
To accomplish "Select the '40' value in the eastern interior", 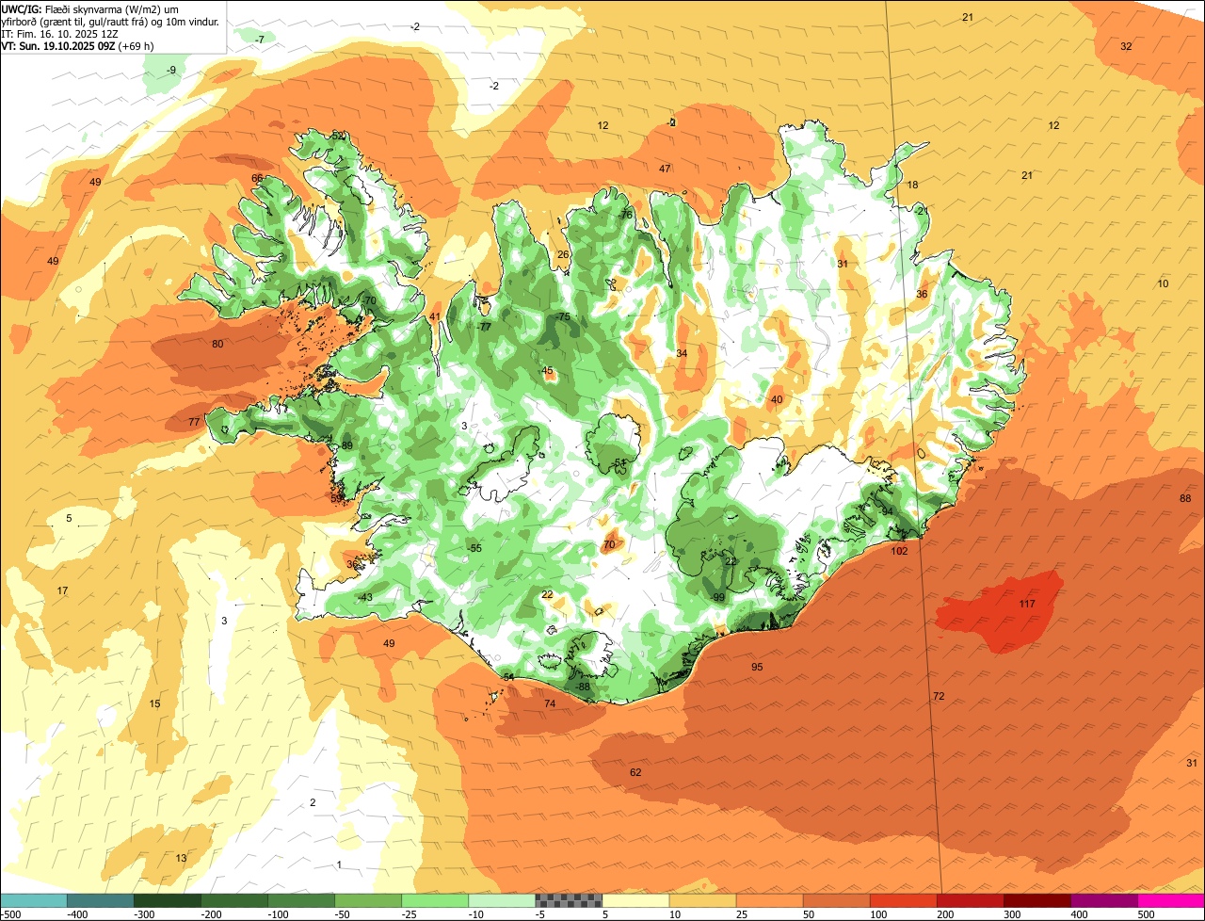I will click(x=777, y=399).
